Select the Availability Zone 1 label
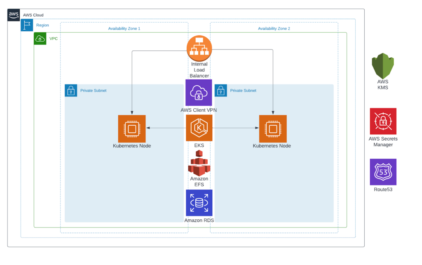Viewport: 422px width, 265px height. pyautogui.click(x=124, y=28)
